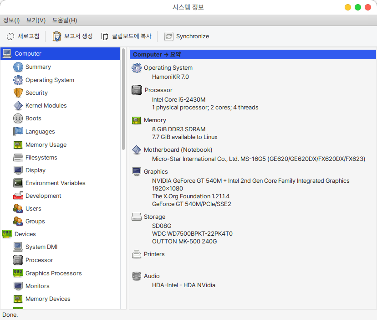The width and height of the screenshot is (377, 320).
Task: Select the Kernel Modules diamond icon
Action: click(x=18, y=105)
